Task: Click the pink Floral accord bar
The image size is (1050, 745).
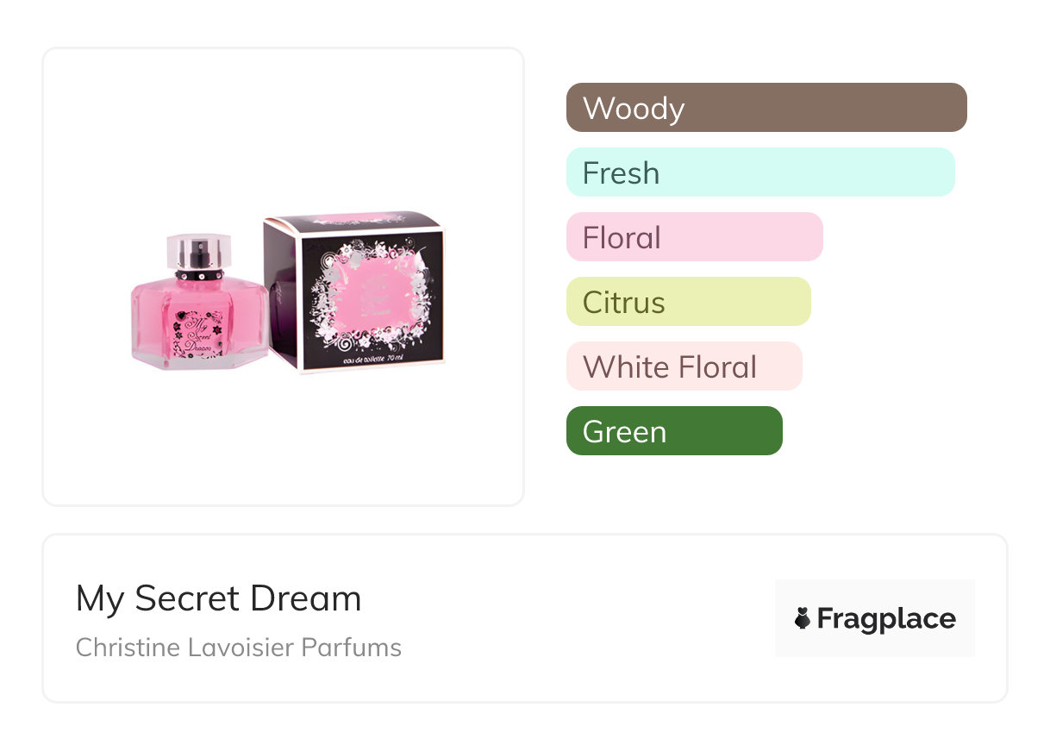Action: 694,237
